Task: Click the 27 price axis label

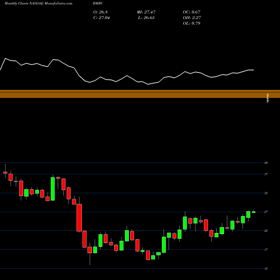Action: tap(266, 212)
